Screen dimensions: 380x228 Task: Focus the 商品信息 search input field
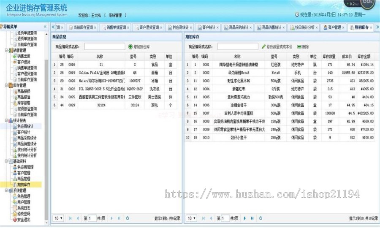(x=105, y=46)
